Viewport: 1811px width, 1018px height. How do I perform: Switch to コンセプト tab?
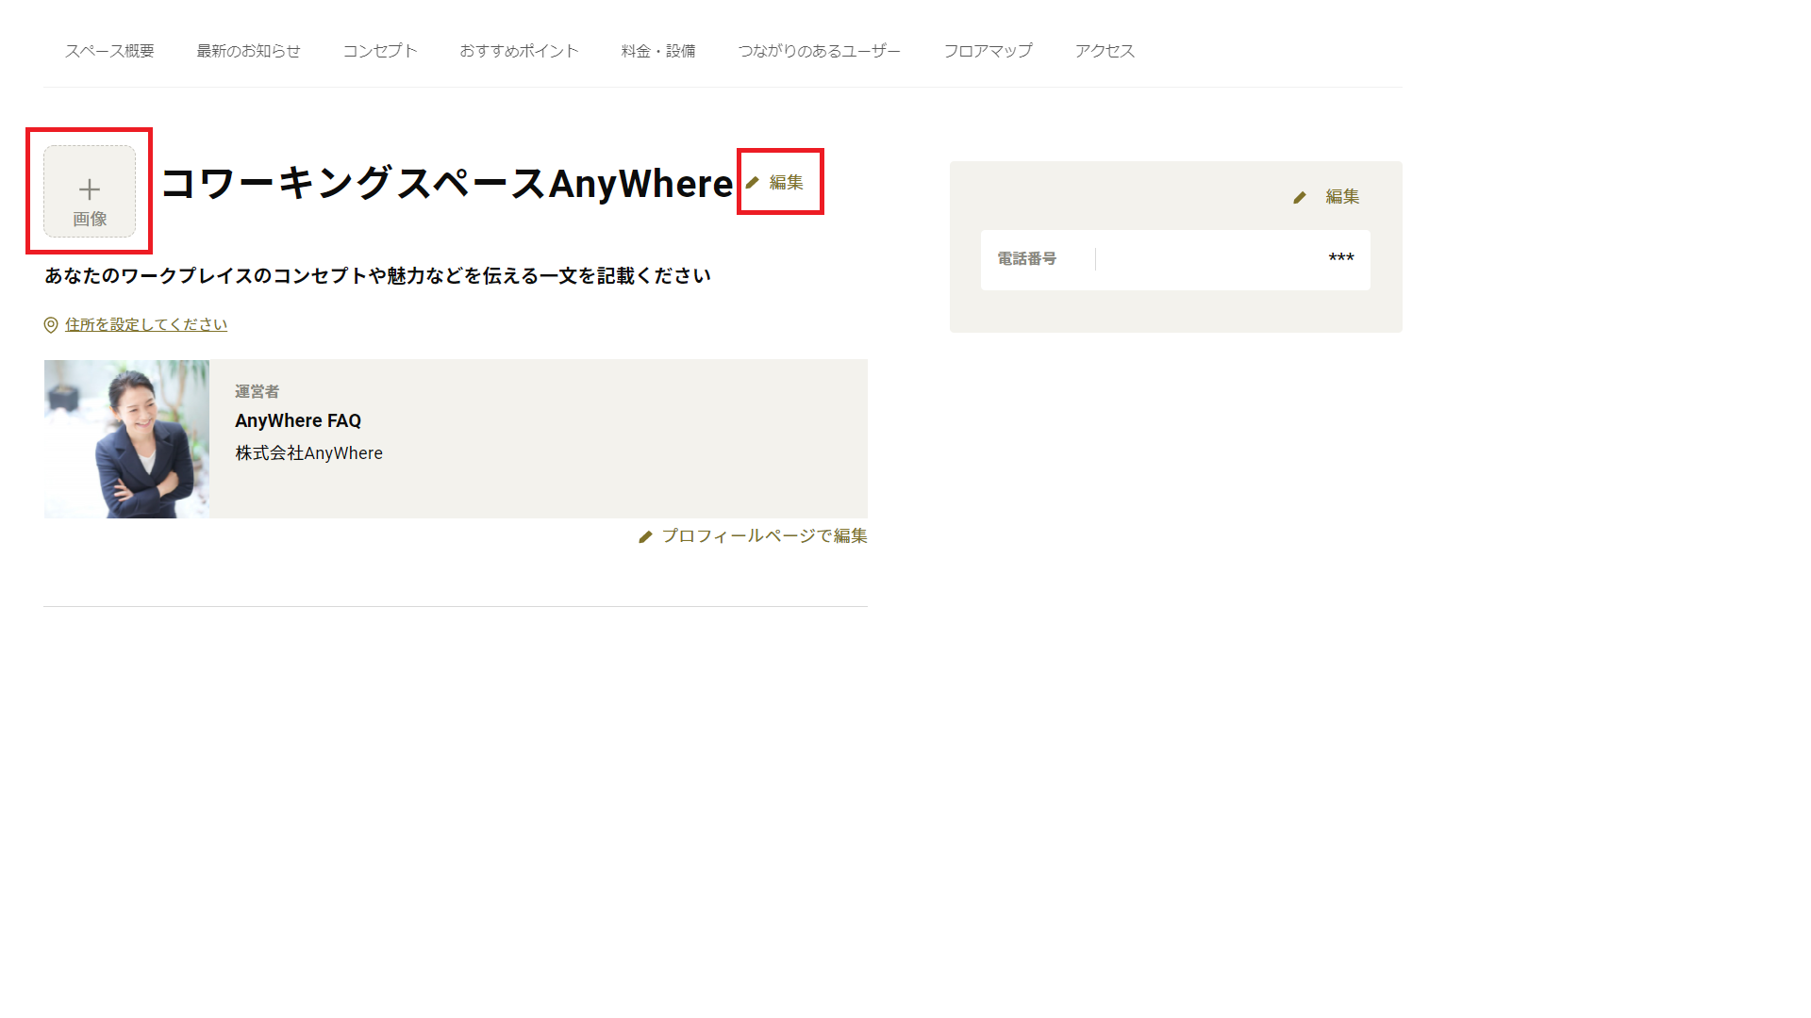(380, 51)
